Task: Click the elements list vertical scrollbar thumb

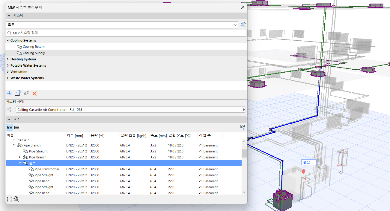Action: tap(244, 153)
